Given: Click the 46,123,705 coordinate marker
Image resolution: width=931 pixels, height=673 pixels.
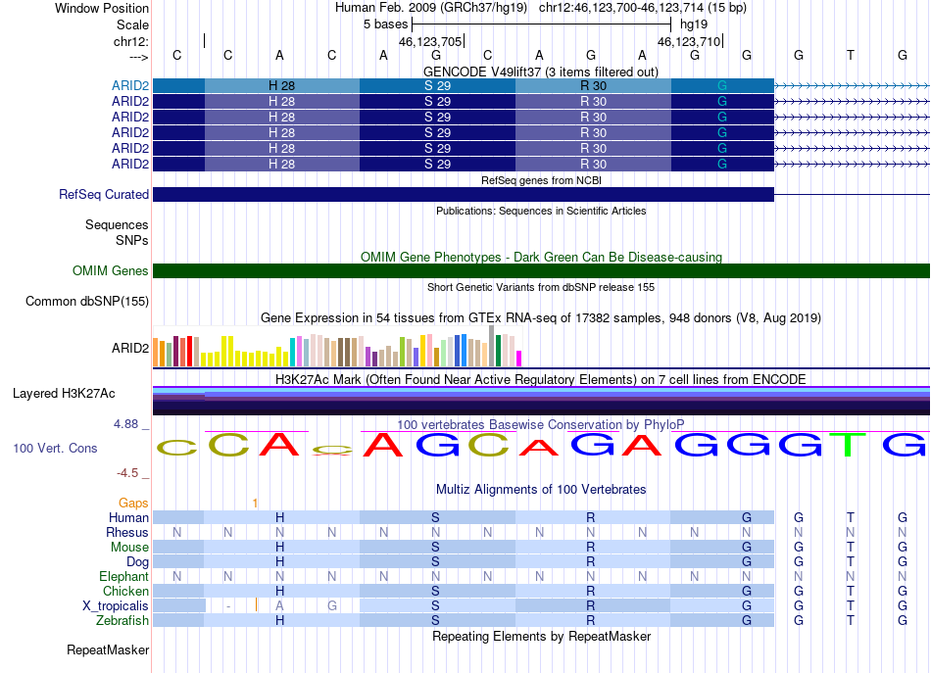Looking at the screenshot, I should (431, 41).
